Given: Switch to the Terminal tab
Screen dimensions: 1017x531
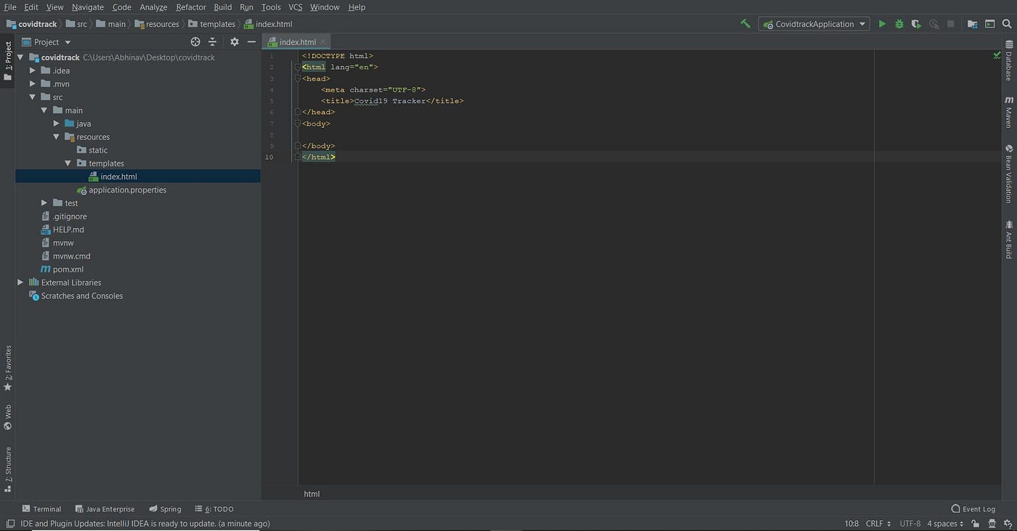Looking at the screenshot, I should [41, 508].
